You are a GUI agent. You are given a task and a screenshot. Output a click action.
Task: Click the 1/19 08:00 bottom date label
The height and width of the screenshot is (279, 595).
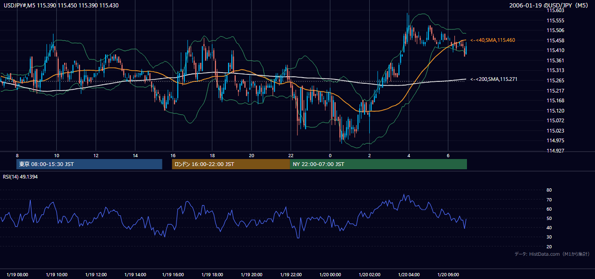[17, 274]
